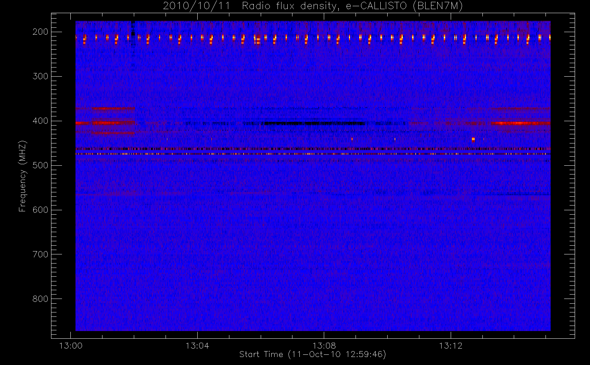This screenshot has height=365, width=590.
Task: Click the 13:08 time tick label
Action: pyautogui.click(x=324, y=346)
